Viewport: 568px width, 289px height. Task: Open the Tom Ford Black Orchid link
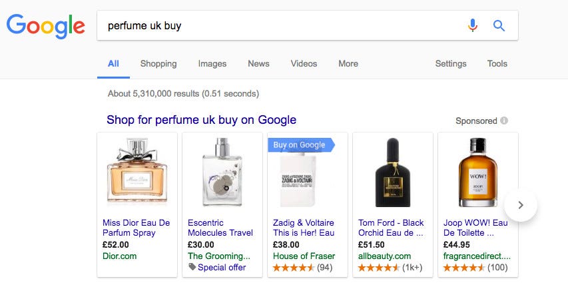(x=391, y=228)
